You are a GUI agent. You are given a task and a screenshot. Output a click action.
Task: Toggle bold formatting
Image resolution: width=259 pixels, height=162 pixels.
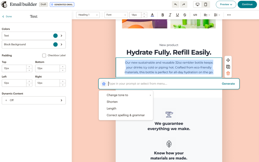tap(163, 15)
